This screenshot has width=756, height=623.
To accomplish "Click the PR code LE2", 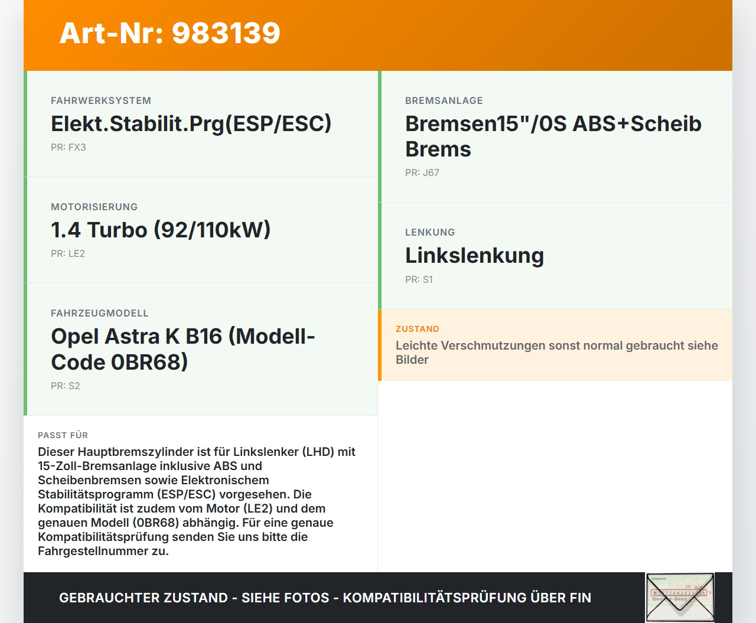I will (68, 253).
